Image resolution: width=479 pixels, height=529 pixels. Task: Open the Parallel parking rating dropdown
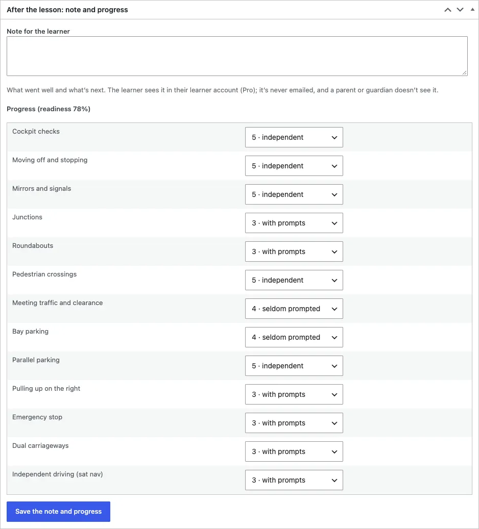pyautogui.click(x=294, y=366)
